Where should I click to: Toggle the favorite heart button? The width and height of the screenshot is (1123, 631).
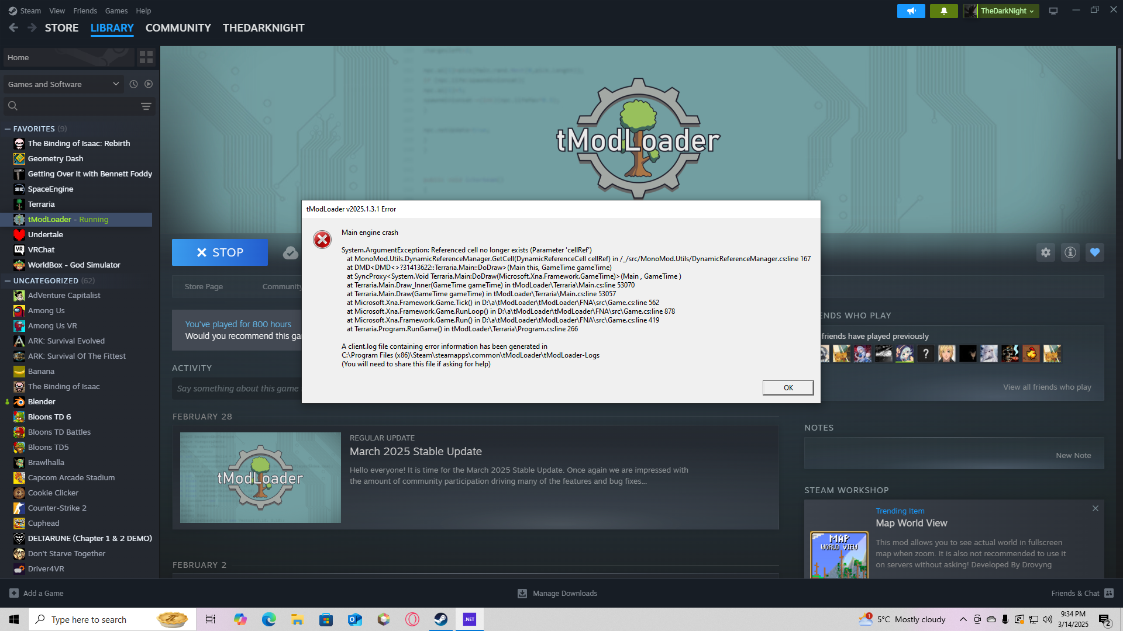pyautogui.click(x=1094, y=252)
